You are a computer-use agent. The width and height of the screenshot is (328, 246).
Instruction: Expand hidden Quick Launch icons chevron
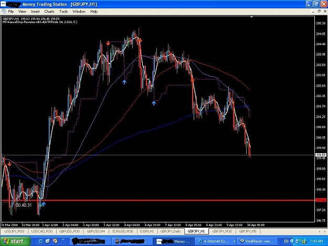coord(63,240)
